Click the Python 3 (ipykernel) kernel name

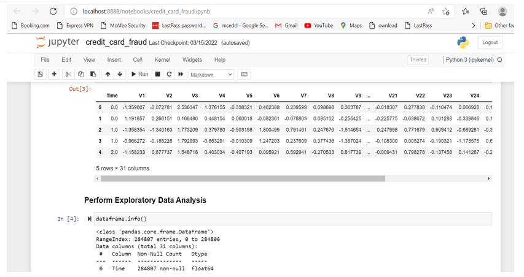469,59
